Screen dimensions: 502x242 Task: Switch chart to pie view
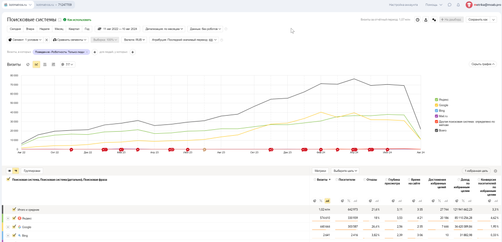(28, 64)
